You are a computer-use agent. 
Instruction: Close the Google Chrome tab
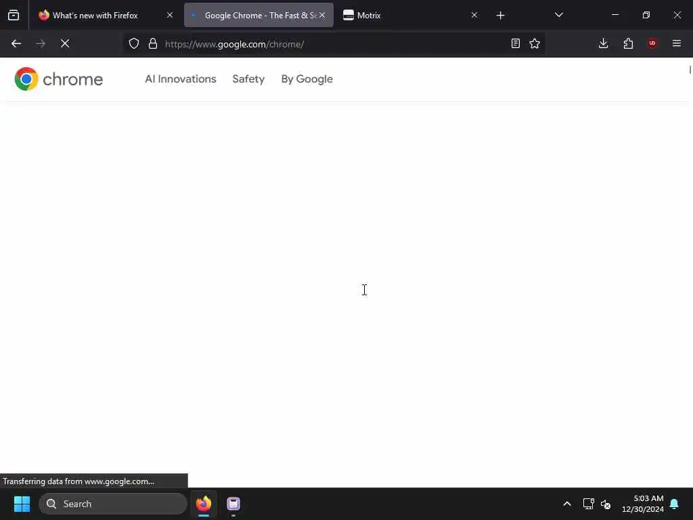point(322,16)
